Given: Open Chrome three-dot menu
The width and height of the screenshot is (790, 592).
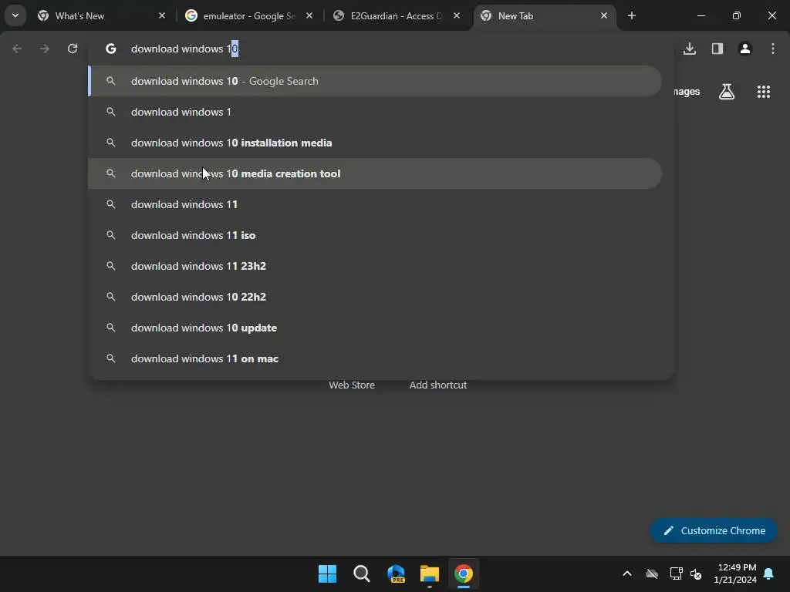Looking at the screenshot, I should point(773,49).
